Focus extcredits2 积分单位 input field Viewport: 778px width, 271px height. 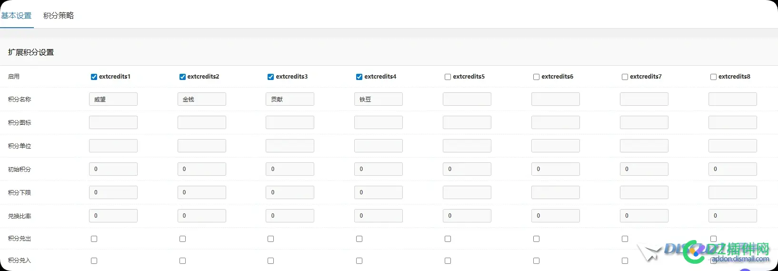tap(202, 146)
